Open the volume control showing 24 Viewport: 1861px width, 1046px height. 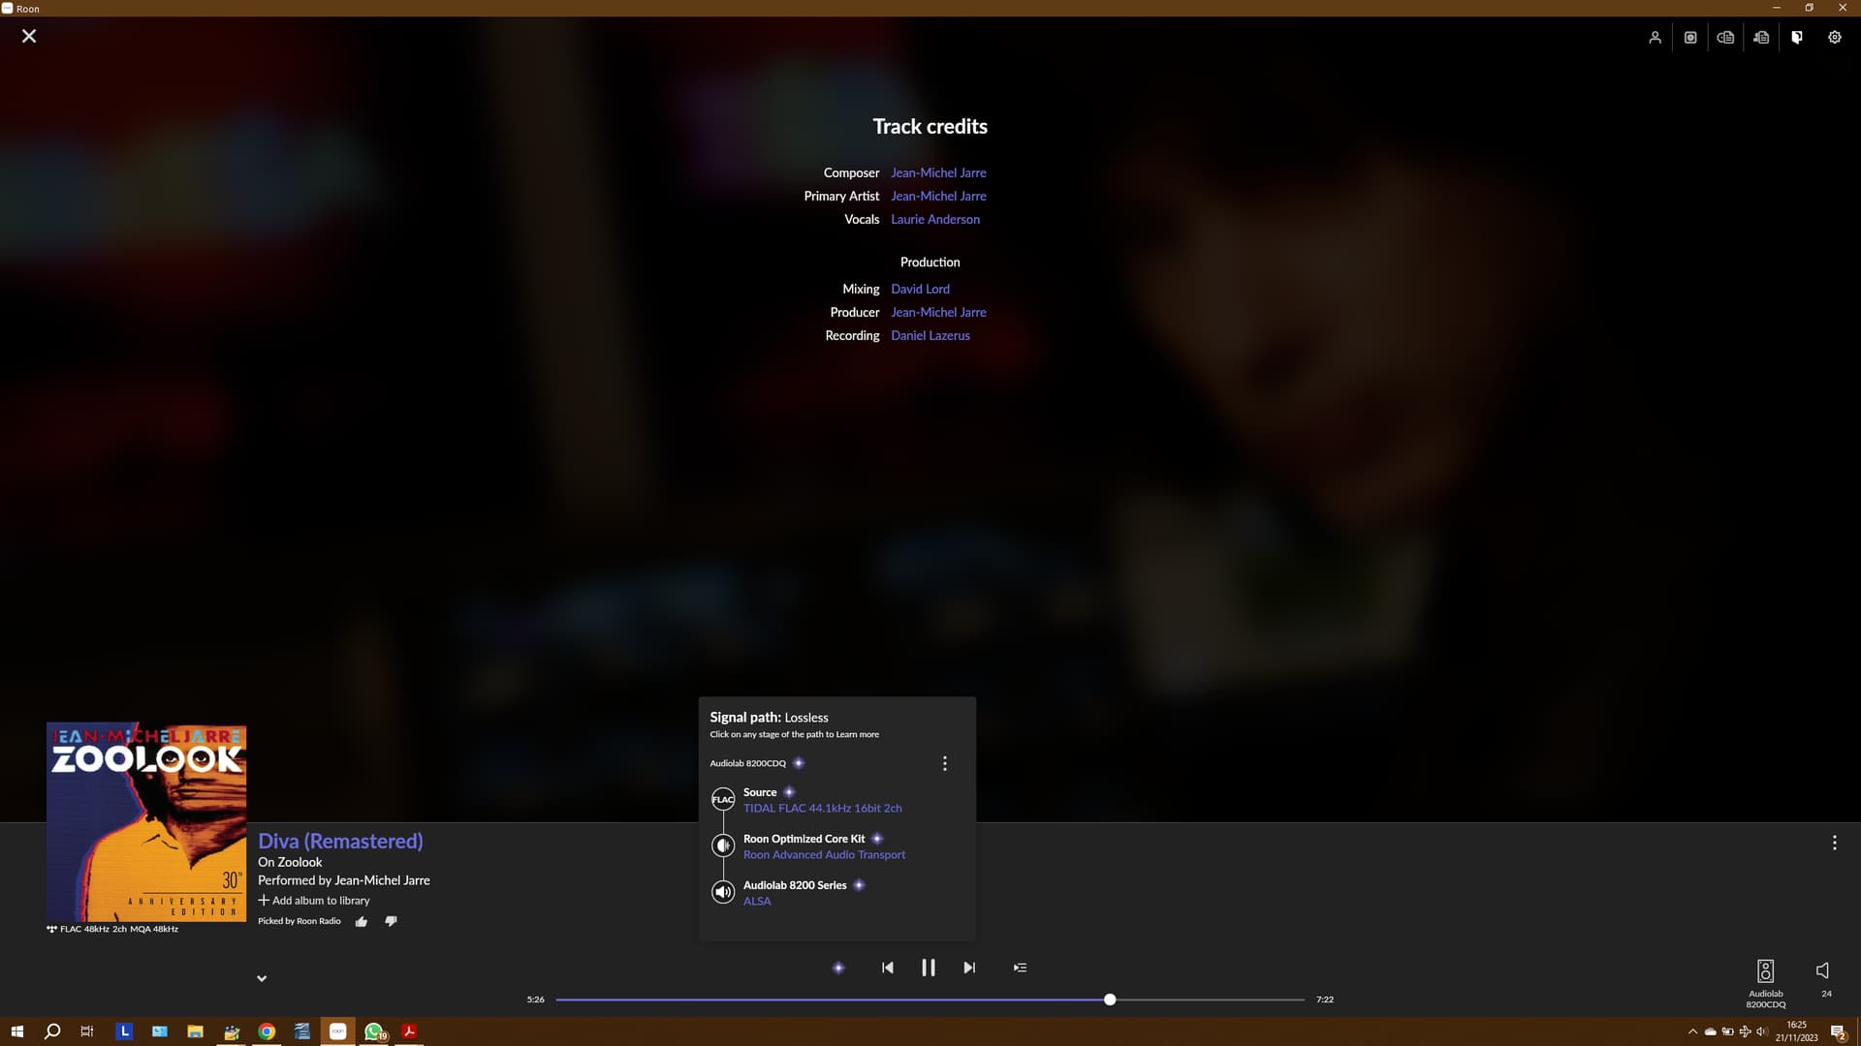click(x=1823, y=978)
